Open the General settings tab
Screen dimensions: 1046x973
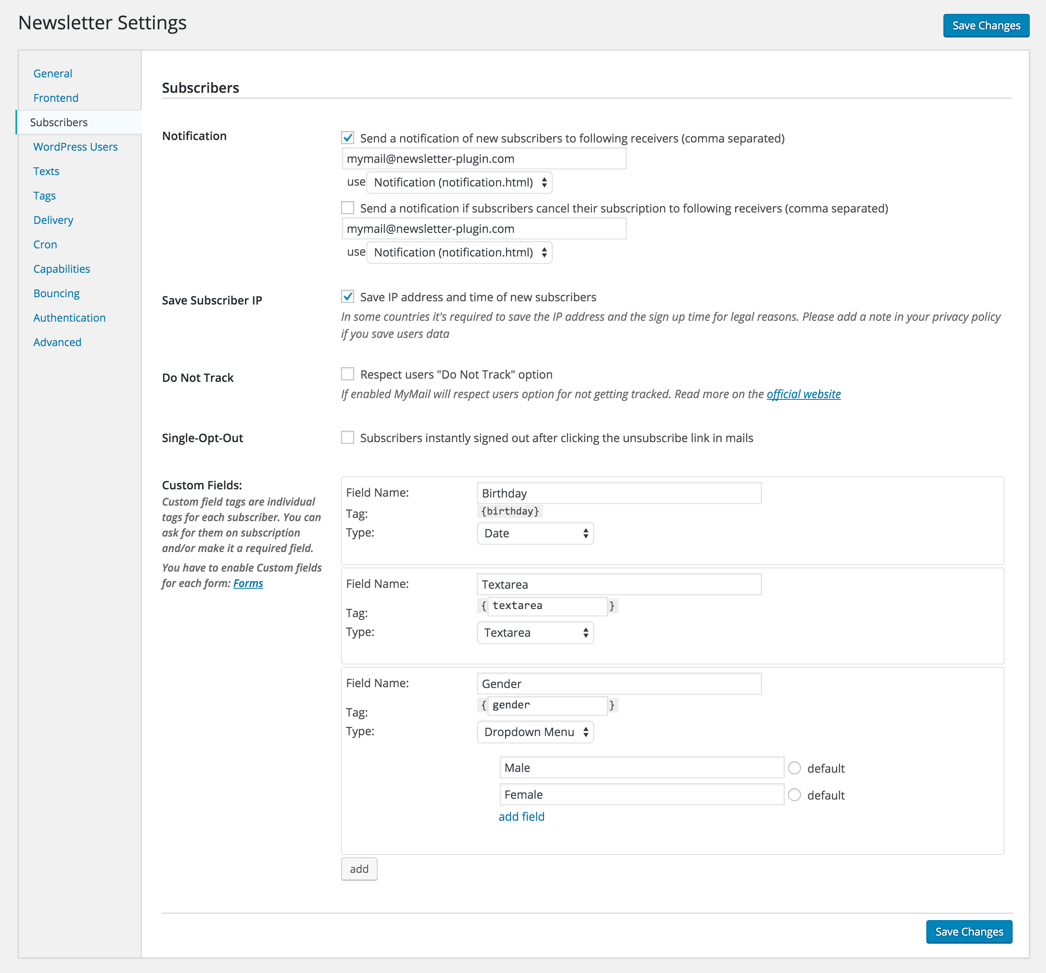[53, 73]
